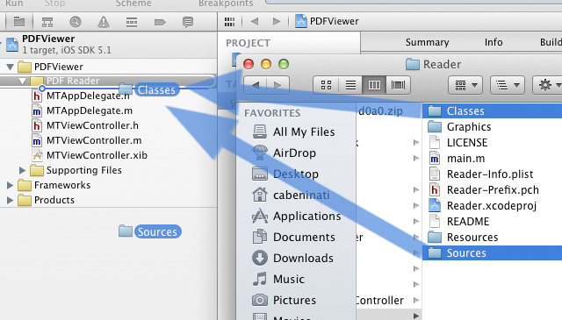The image size is (562, 320).
Task: Expand the Supporting Files group
Action: [x=22, y=170]
